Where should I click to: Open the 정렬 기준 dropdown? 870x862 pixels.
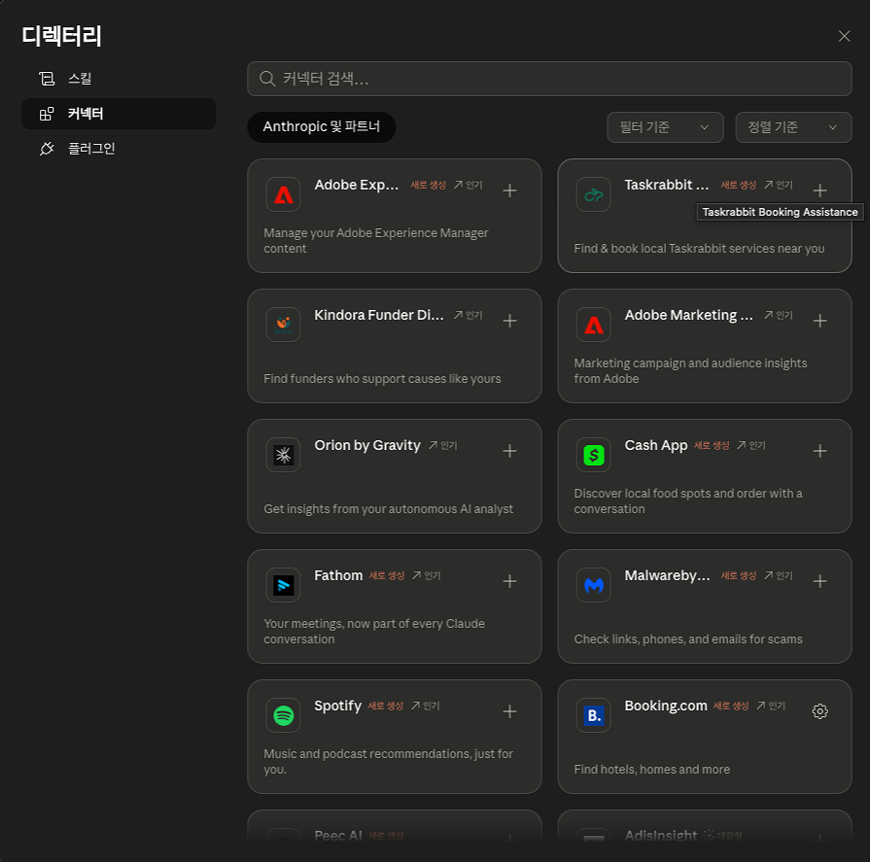(x=793, y=127)
